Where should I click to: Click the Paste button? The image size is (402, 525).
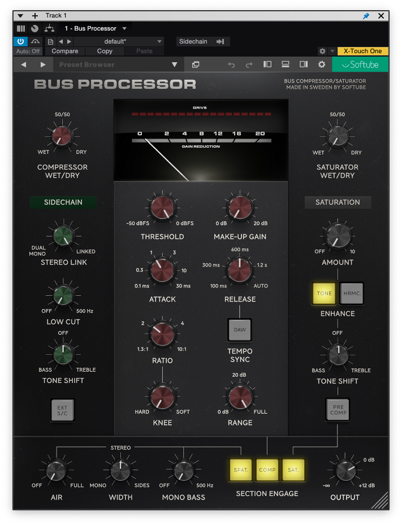tap(144, 51)
